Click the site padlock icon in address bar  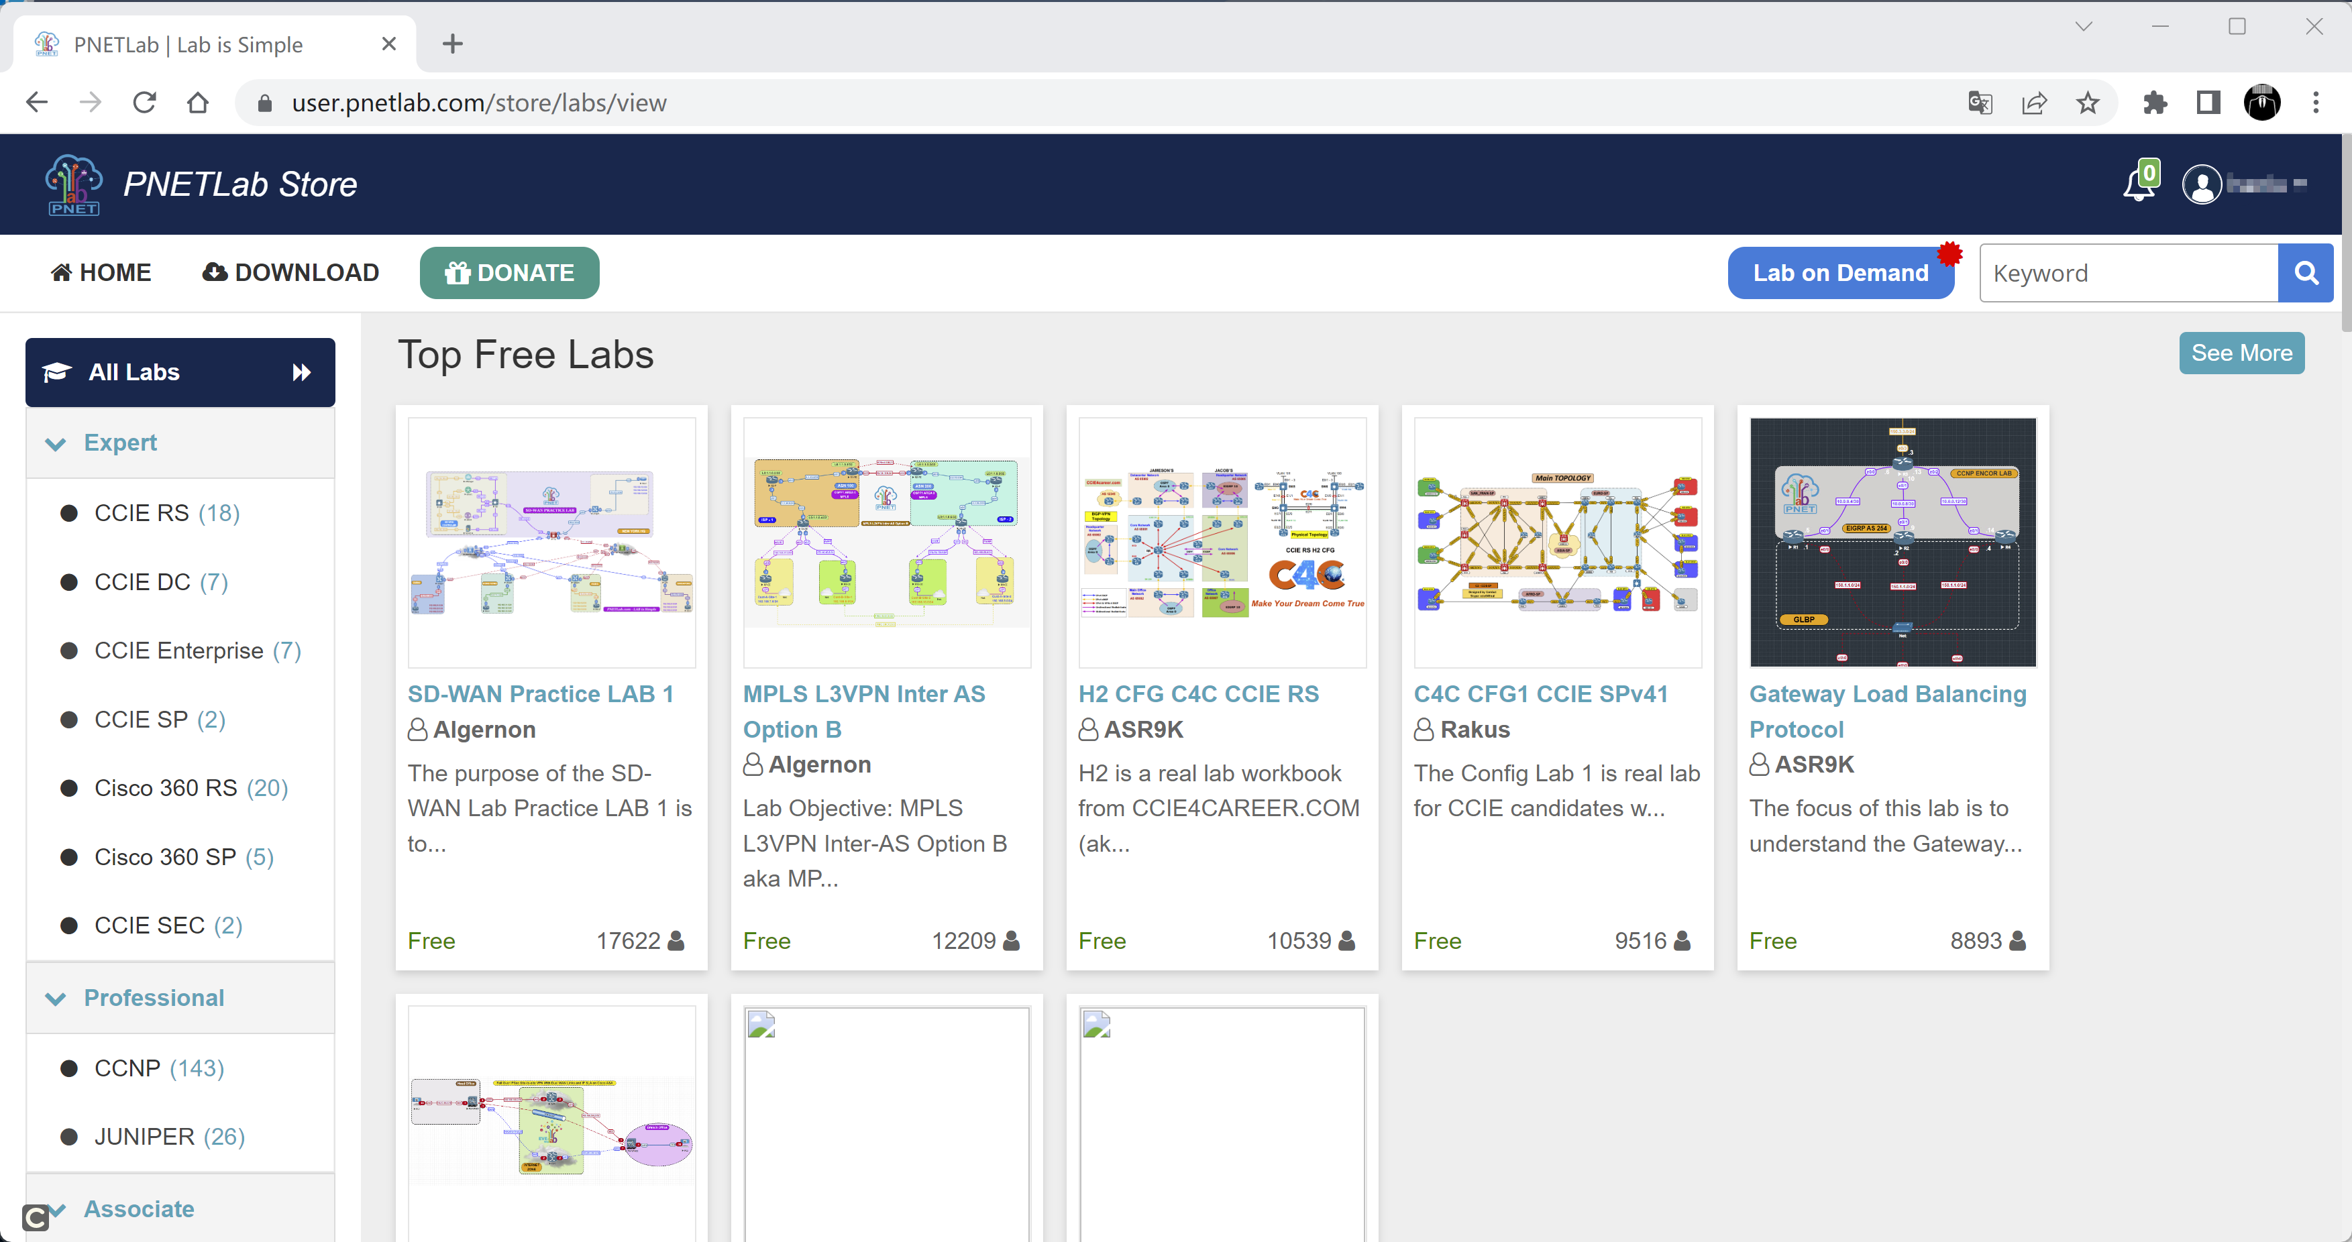pos(265,103)
